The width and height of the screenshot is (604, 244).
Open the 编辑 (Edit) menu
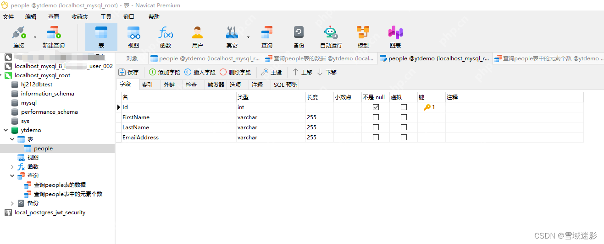[x=31, y=17]
